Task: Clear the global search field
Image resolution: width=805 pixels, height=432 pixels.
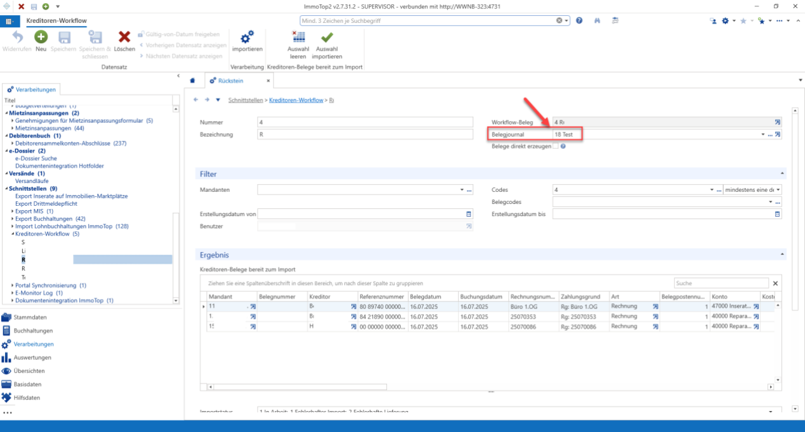Action: [x=560, y=21]
